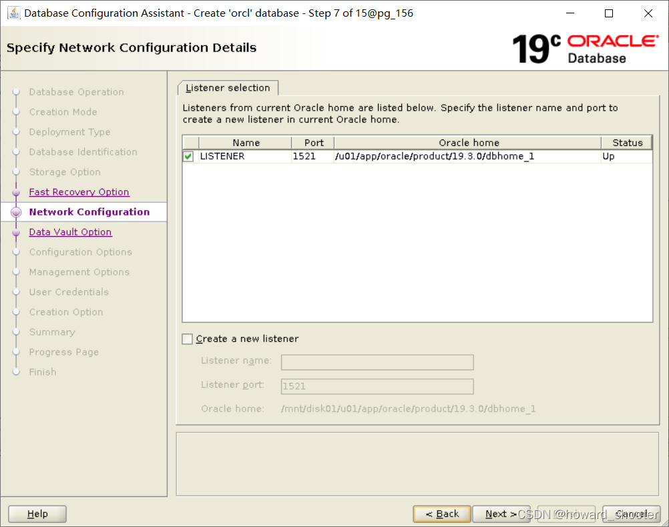Click the Oracle home column header

click(468, 143)
